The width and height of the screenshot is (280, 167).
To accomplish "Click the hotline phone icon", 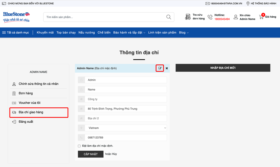I will pyautogui.click(x=210, y=17).
